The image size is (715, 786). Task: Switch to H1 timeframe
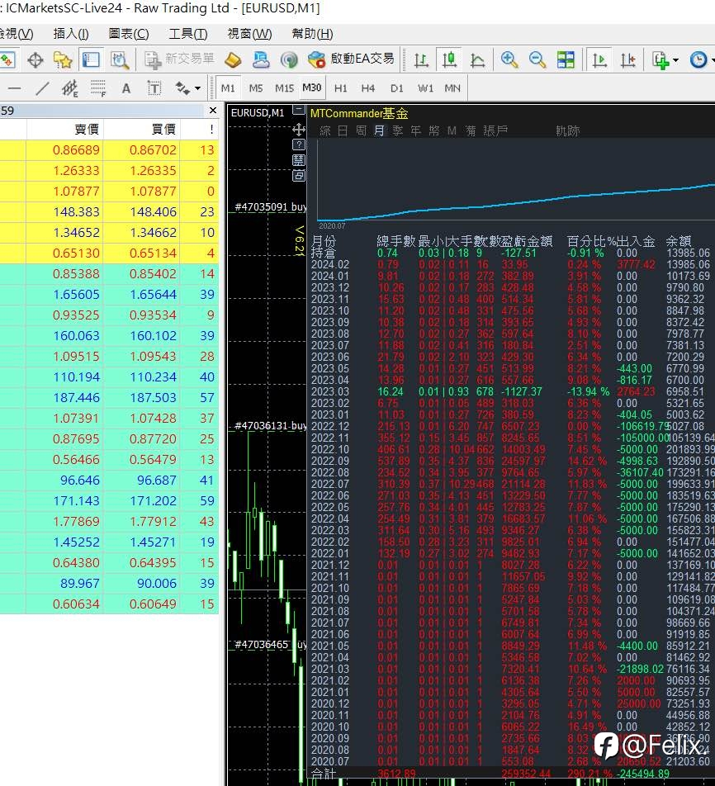(341, 88)
